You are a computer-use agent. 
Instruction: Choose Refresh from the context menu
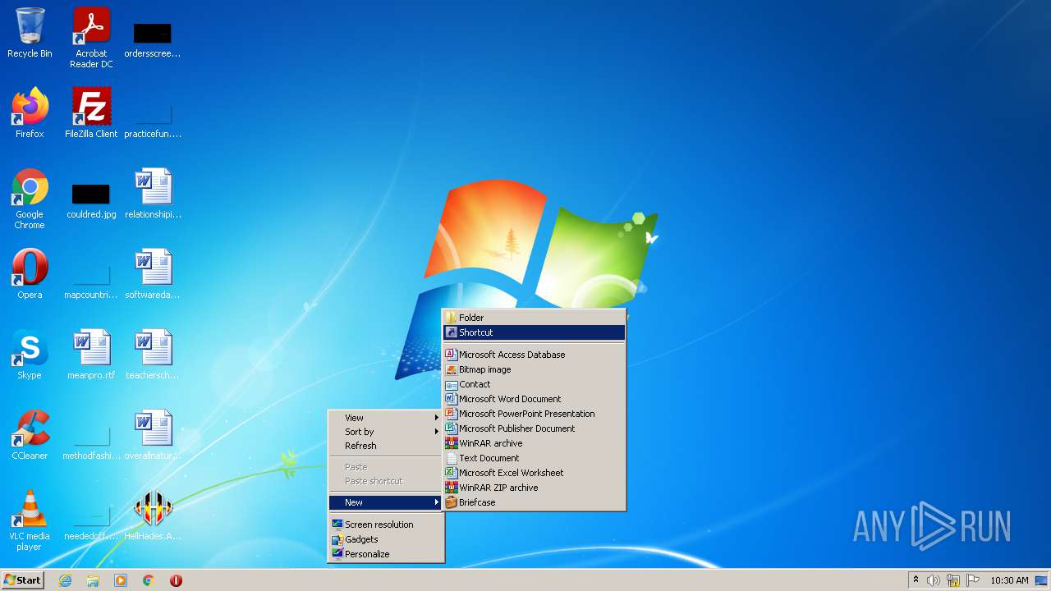coord(386,446)
